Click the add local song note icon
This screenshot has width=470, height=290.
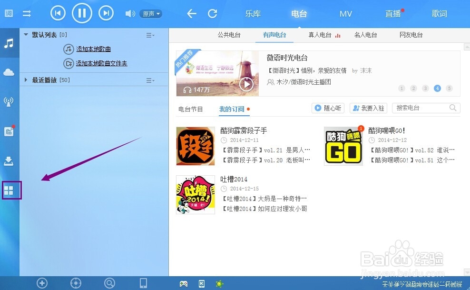[69, 49]
